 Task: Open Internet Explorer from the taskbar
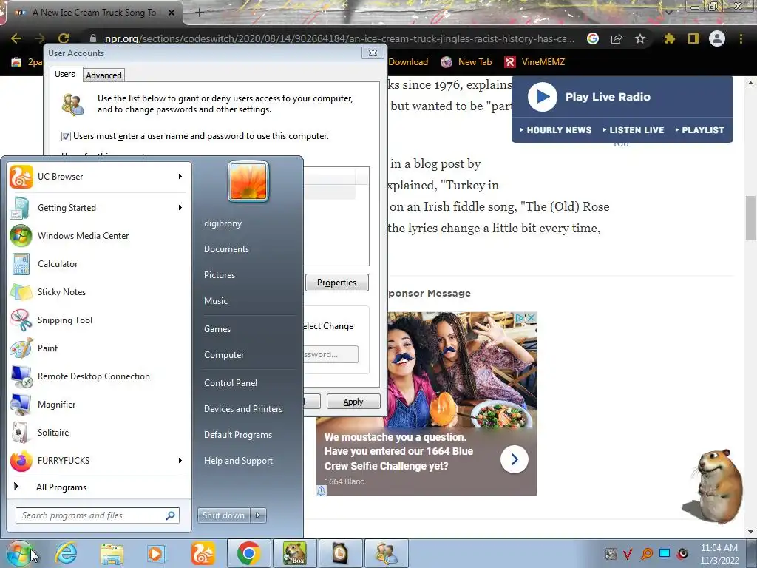(x=66, y=553)
